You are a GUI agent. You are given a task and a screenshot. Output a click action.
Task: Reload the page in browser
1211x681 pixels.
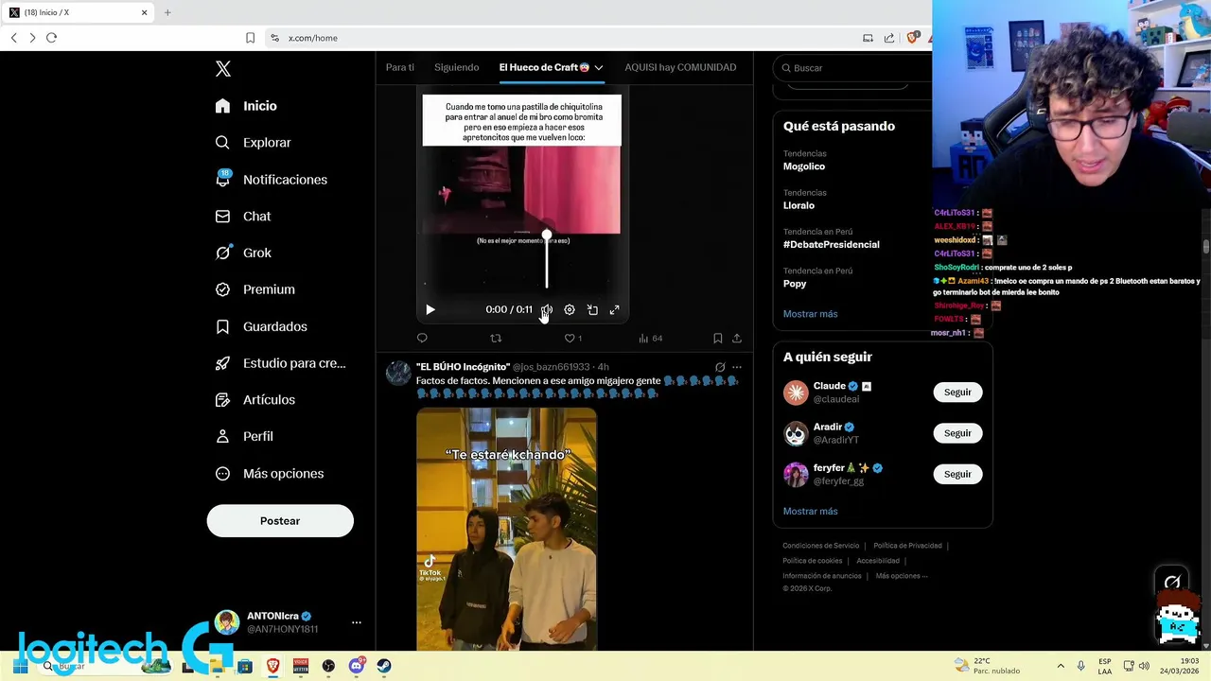(x=52, y=38)
